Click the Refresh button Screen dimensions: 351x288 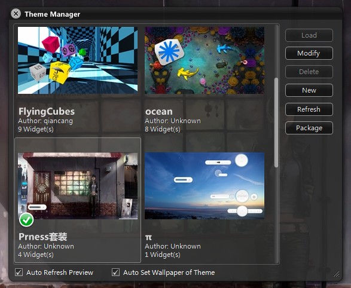(x=309, y=109)
